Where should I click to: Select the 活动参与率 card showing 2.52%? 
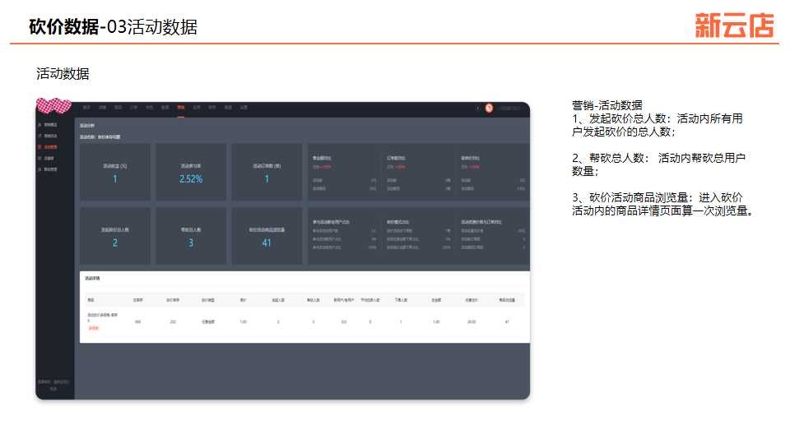(x=191, y=172)
